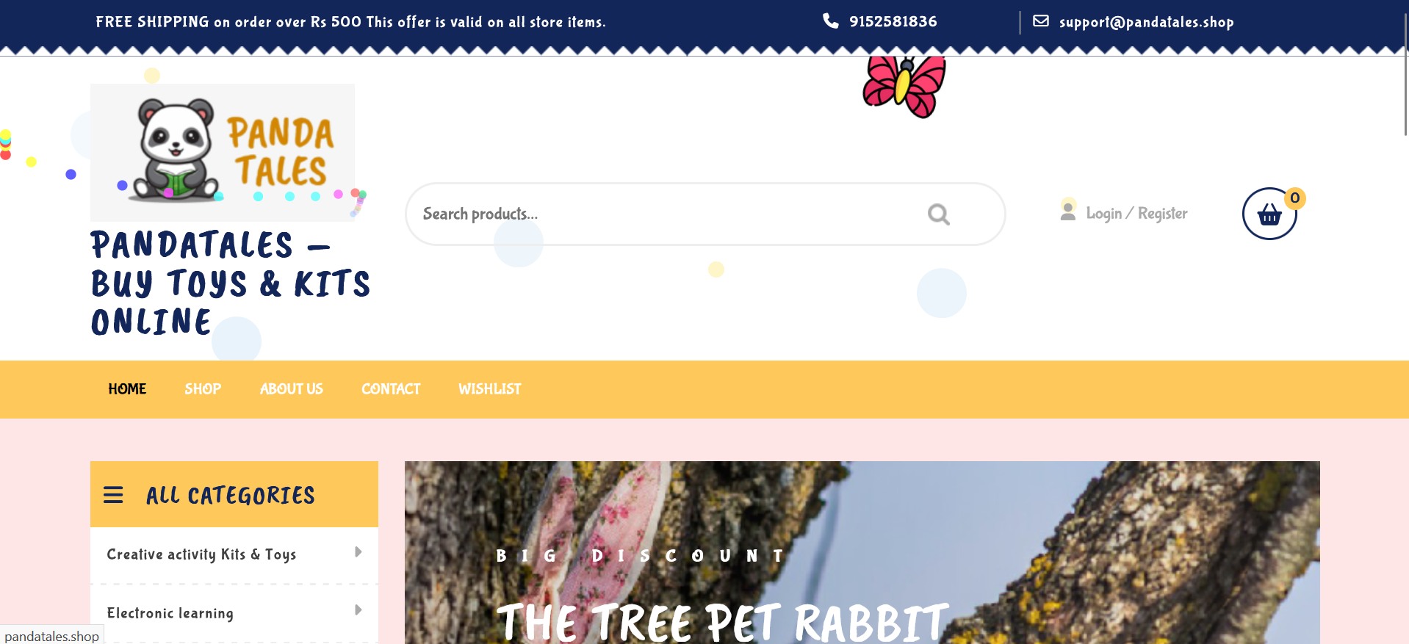Click the Login / Register link

pos(1136,214)
